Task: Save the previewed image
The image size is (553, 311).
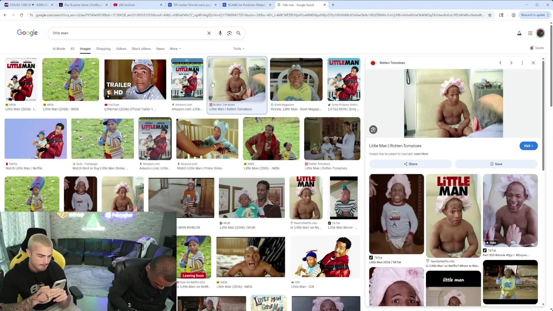Action: (x=496, y=164)
